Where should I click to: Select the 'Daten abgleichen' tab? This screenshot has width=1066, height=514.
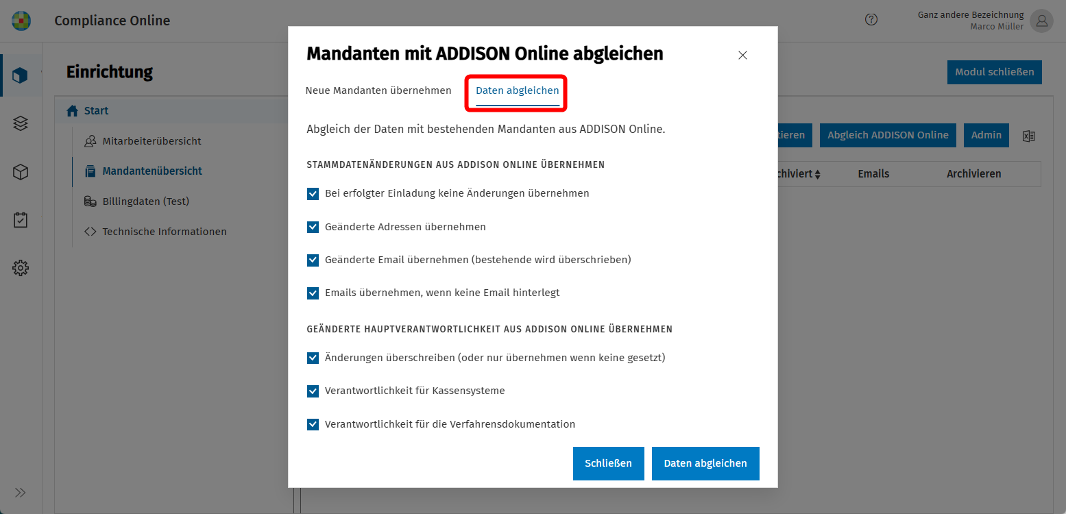[518, 90]
